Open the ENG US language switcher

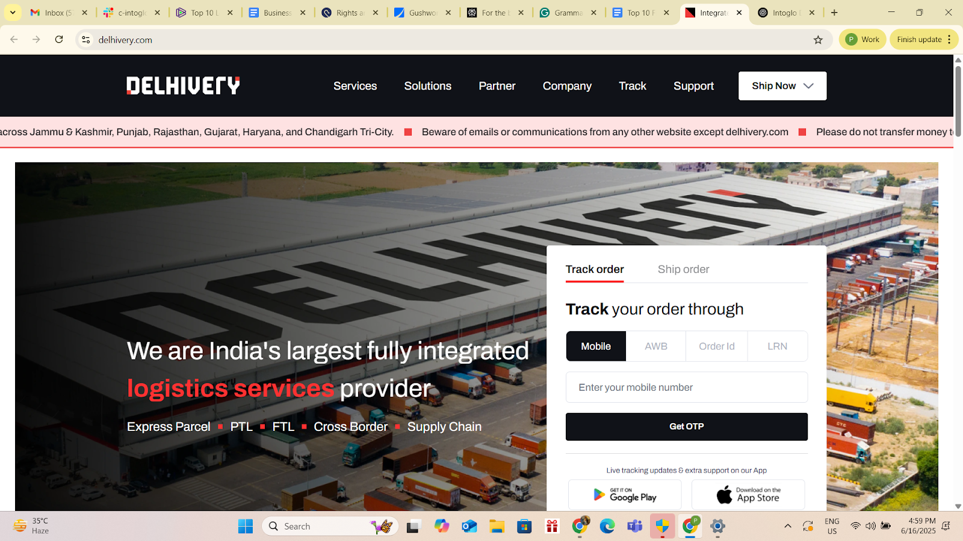tap(832, 526)
